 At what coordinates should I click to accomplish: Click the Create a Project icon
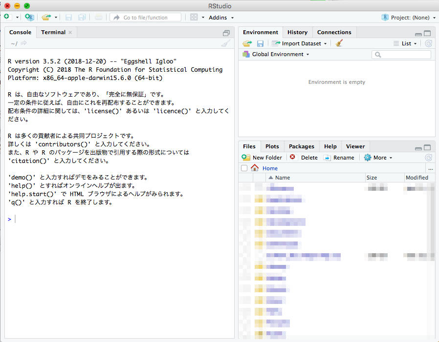click(29, 18)
